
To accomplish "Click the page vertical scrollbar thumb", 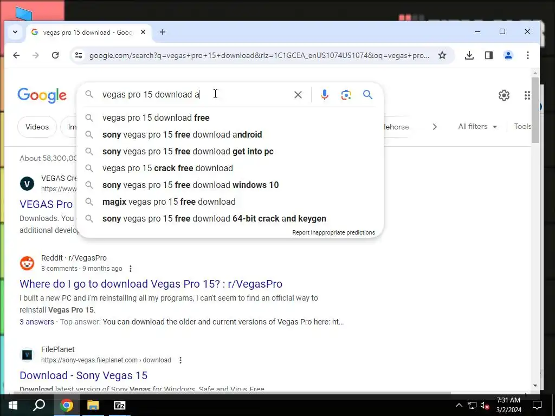I will 535,110.
